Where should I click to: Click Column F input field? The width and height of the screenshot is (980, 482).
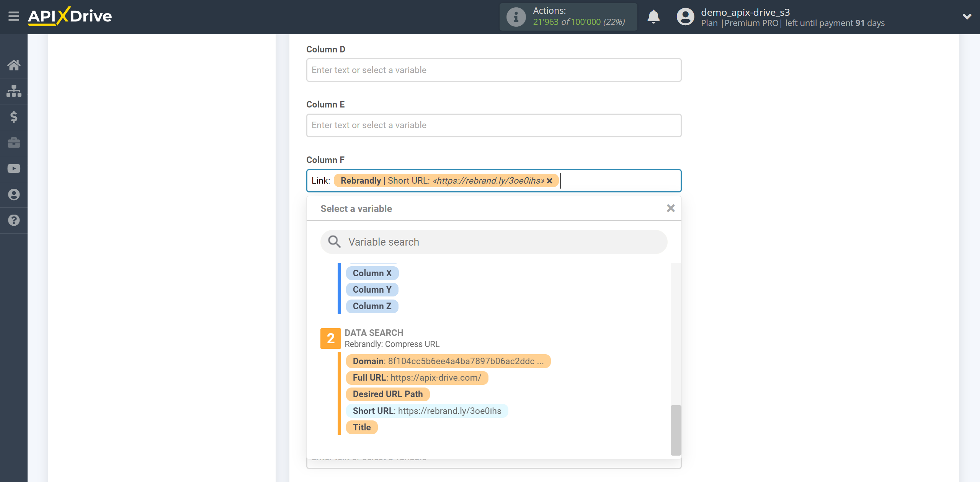[x=493, y=181]
